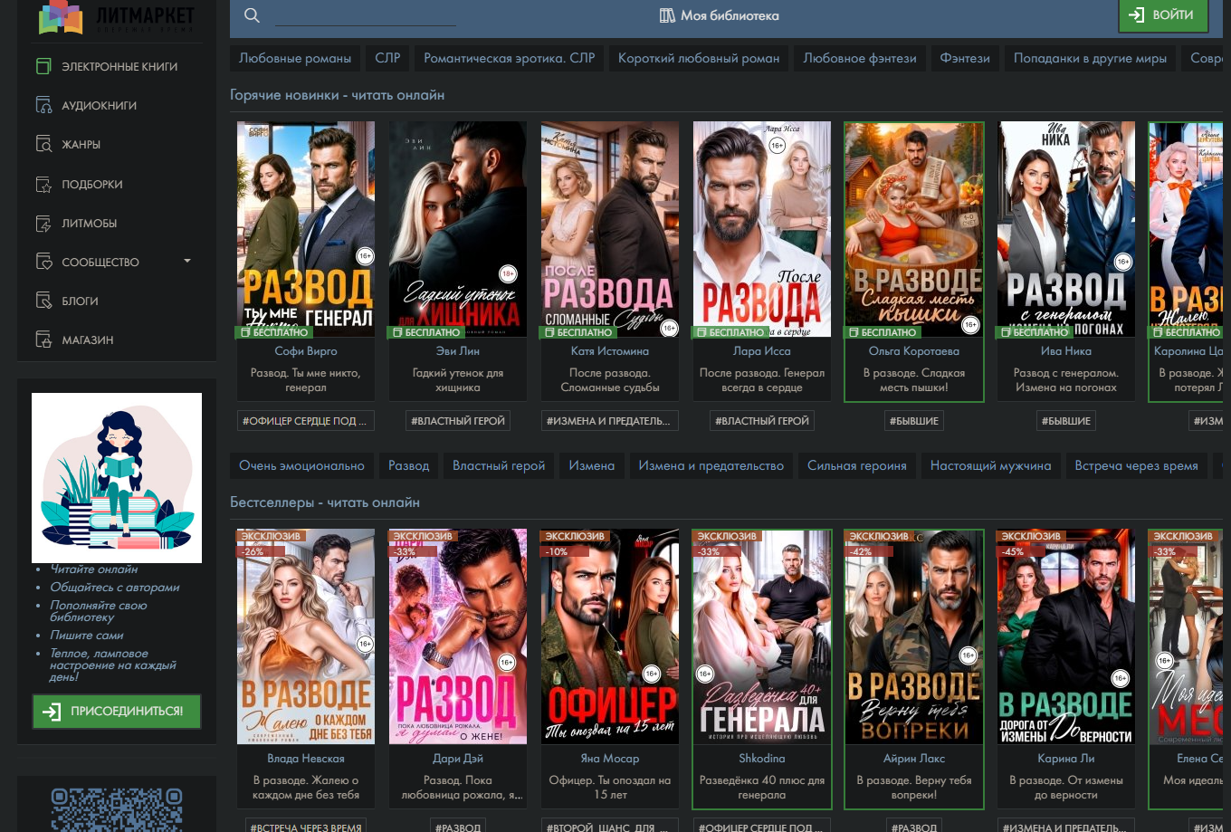The image size is (1231, 832).
Task: Select Сильная героиня filter tag
Action: (x=857, y=465)
